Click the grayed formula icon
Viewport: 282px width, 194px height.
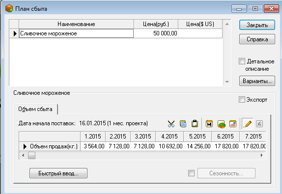point(259,124)
